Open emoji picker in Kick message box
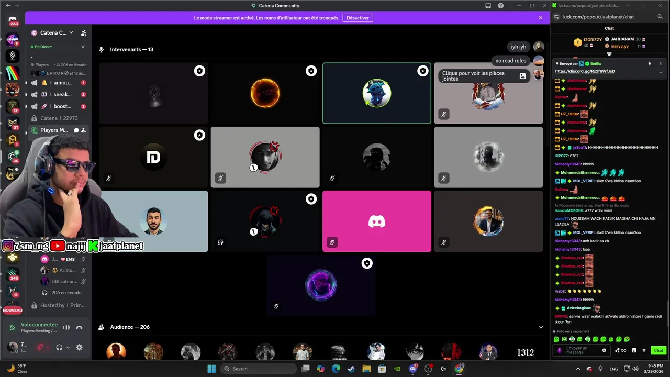 coord(604,350)
